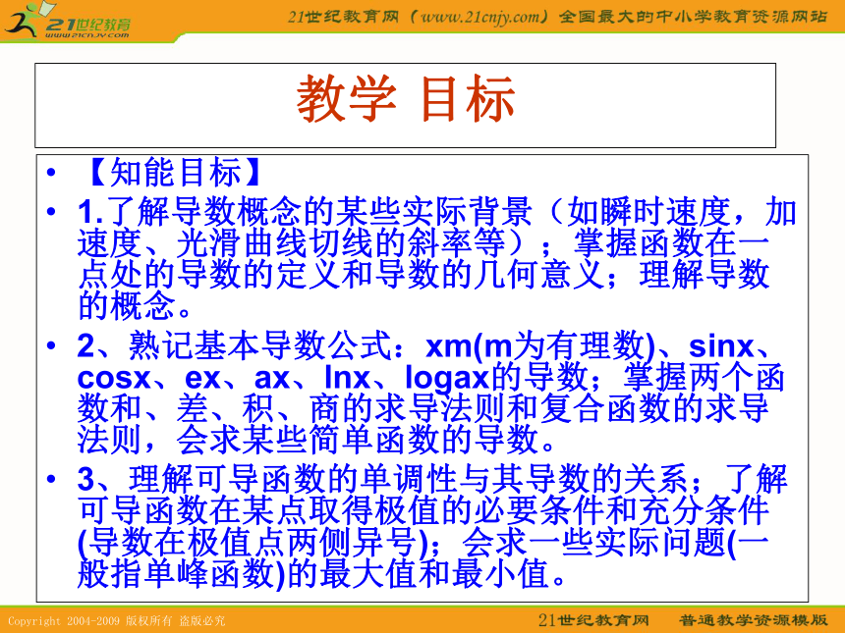Screen dimensions: 845x633
Task: Click the text 全国最大的中小学教育资源网站
Action: point(693,17)
